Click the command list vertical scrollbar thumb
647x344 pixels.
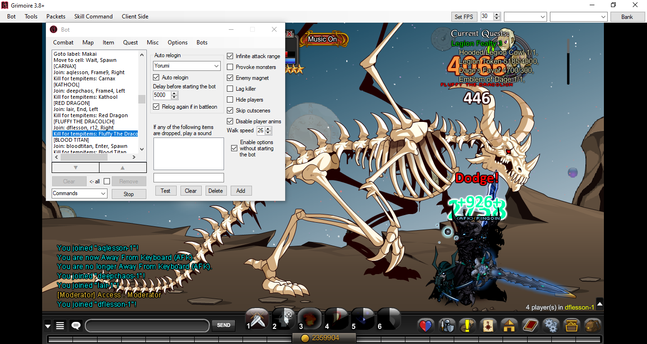tap(142, 99)
